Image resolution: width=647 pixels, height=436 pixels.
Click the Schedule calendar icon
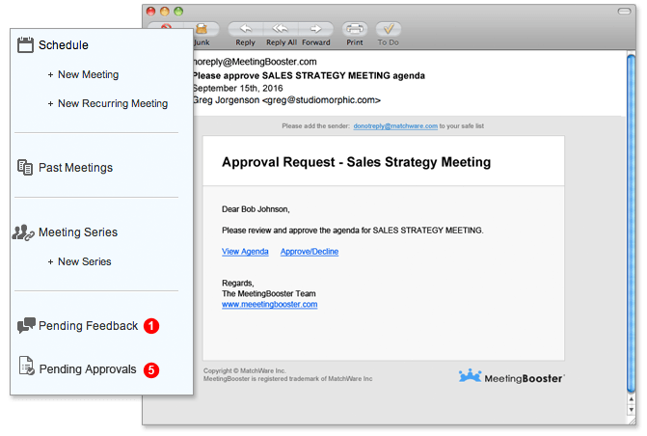click(25, 44)
